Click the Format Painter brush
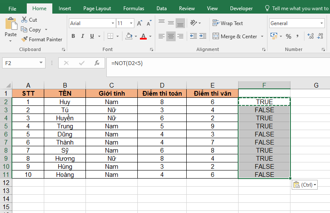330x213 pixels. (x=24, y=40)
